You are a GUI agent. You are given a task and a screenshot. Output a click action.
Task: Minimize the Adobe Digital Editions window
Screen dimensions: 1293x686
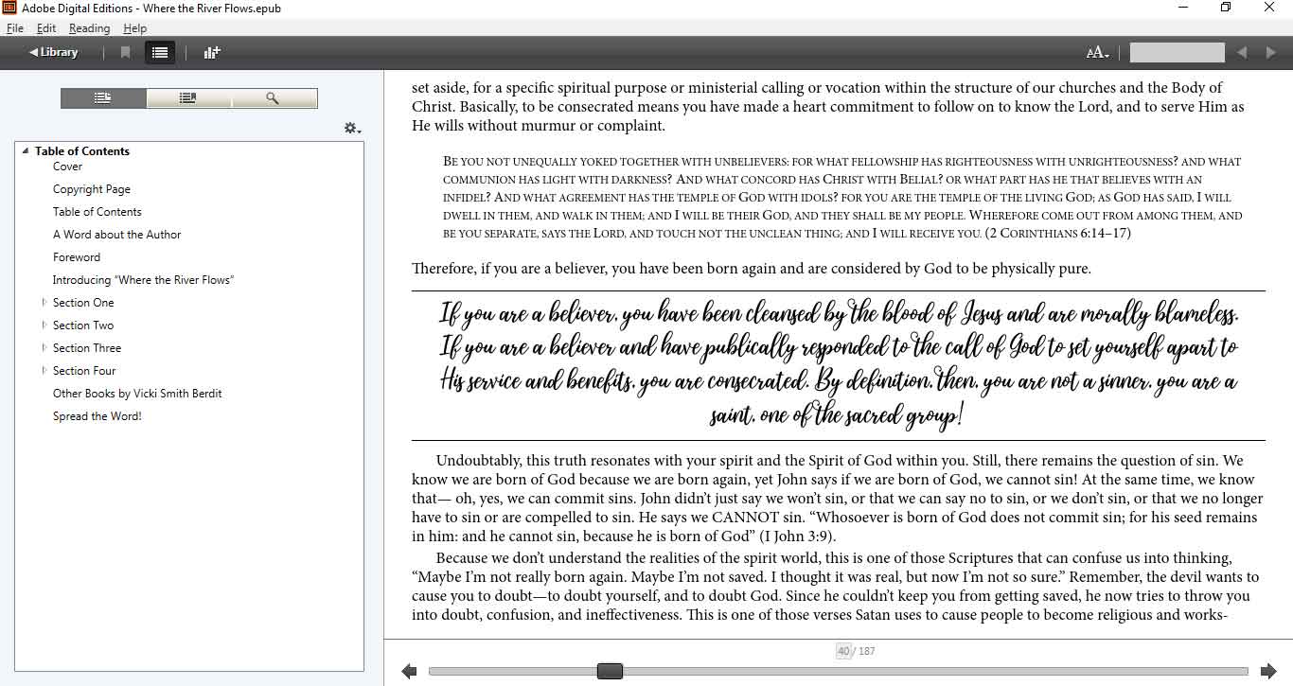(x=1183, y=8)
